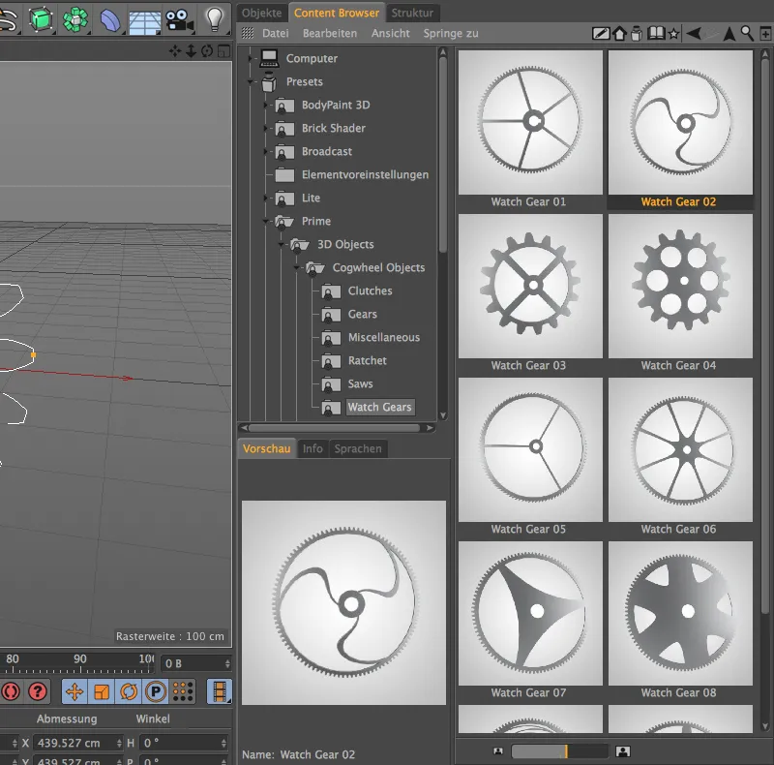Select the Watch Gear 07 thumbnail

pos(530,613)
